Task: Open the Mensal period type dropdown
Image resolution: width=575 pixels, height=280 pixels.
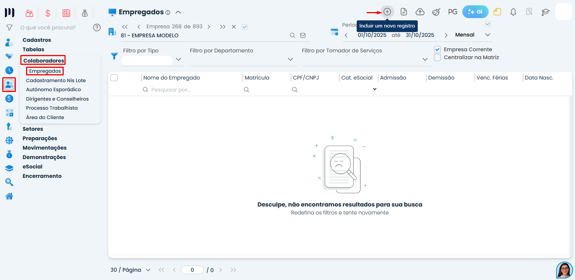Action: 488,35
